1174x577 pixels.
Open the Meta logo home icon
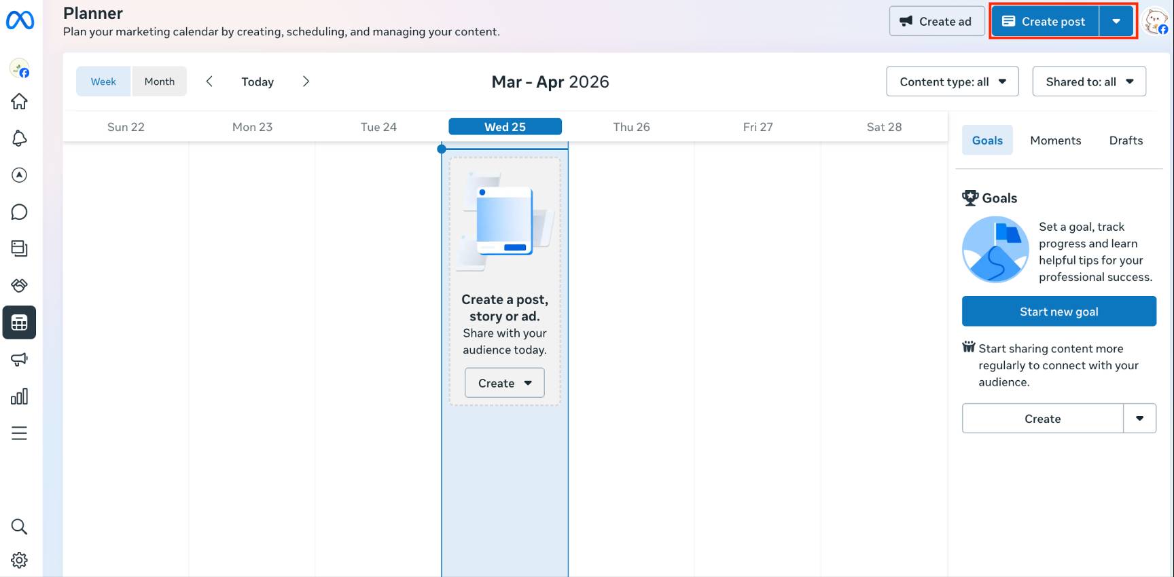(x=20, y=20)
